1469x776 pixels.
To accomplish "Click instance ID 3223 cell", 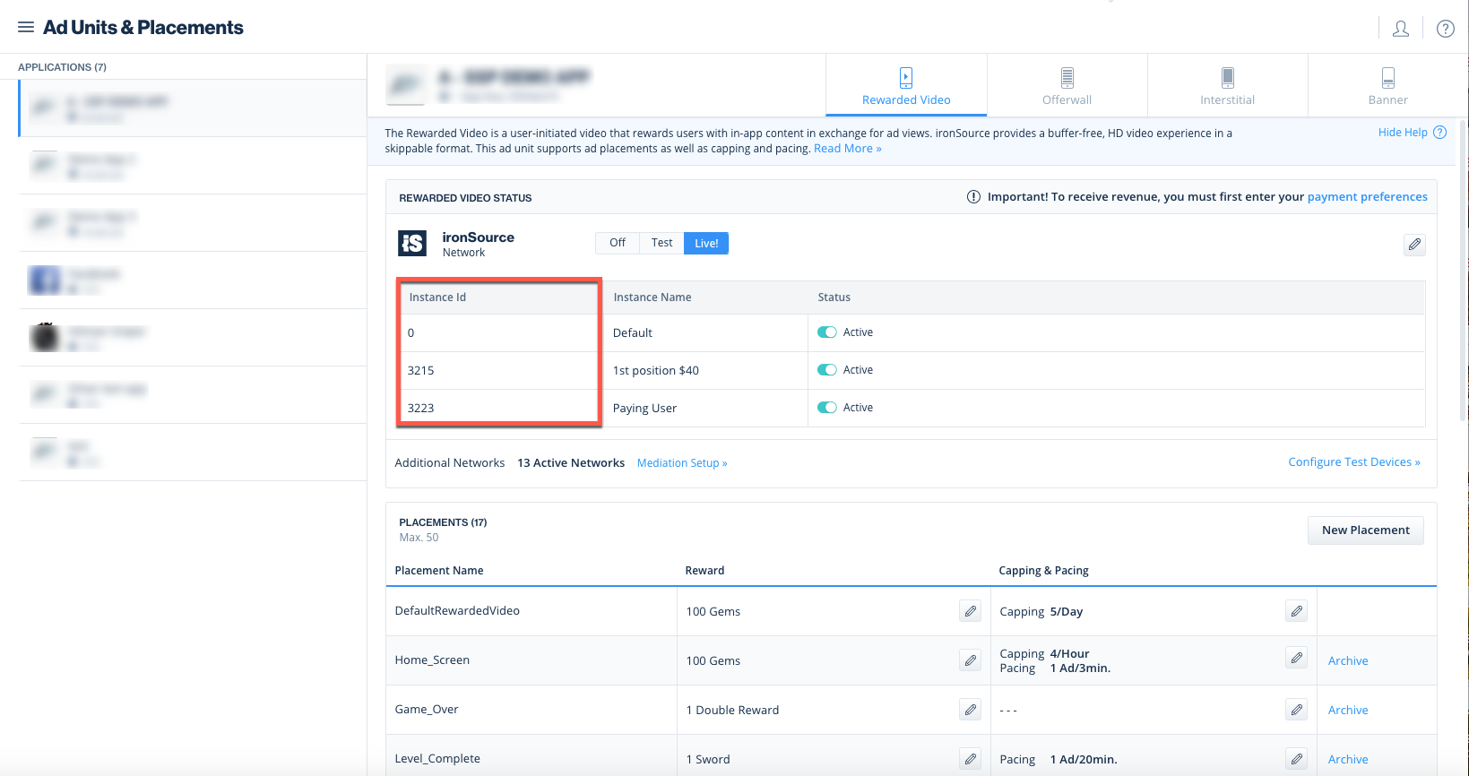I will 498,408.
